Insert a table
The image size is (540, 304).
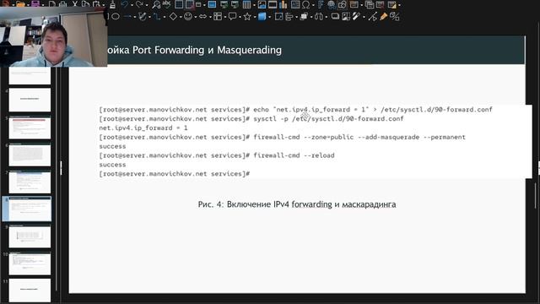pos(246,4)
